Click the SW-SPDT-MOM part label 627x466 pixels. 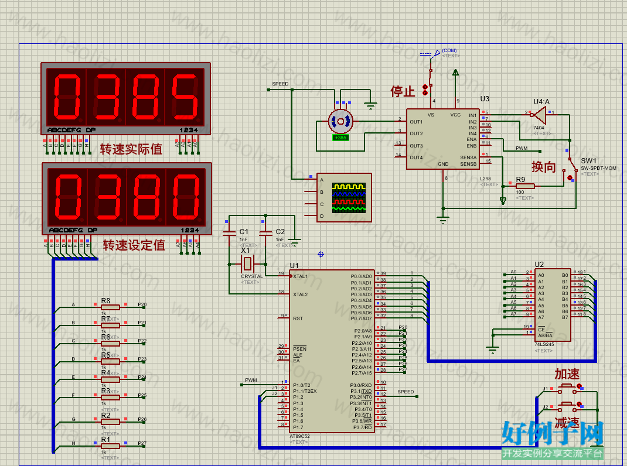pyautogui.click(x=599, y=168)
